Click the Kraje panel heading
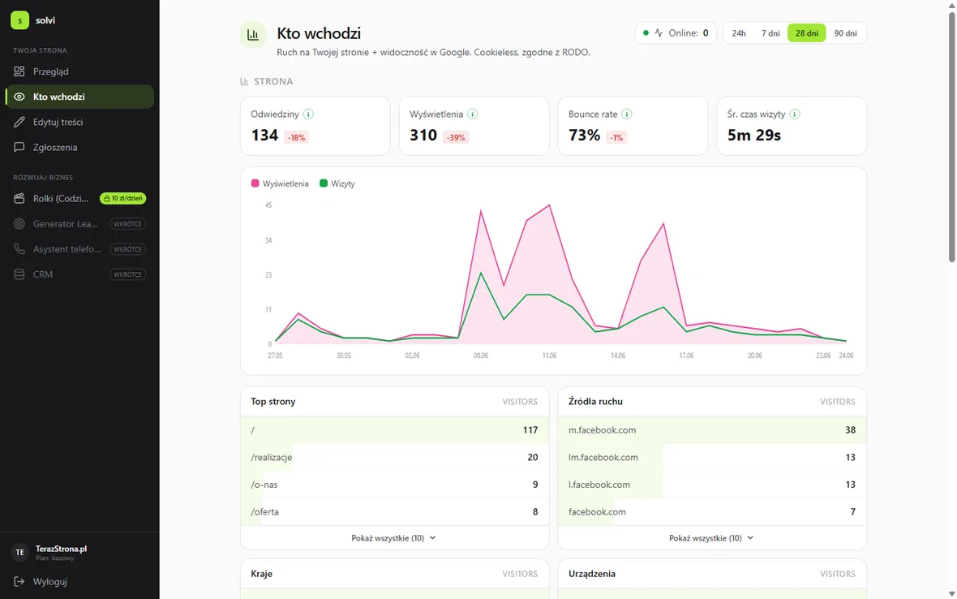The width and height of the screenshot is (957, 599). 261,573
